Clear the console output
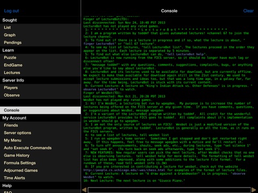 click(x=248, y=11)
